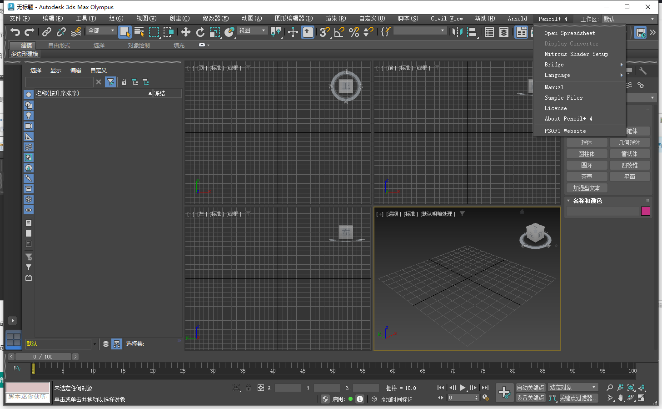This screenshot has height=409, width=662.
Task: Toggle lights display filter in Scene Explorer
Action: click(29, 116)
